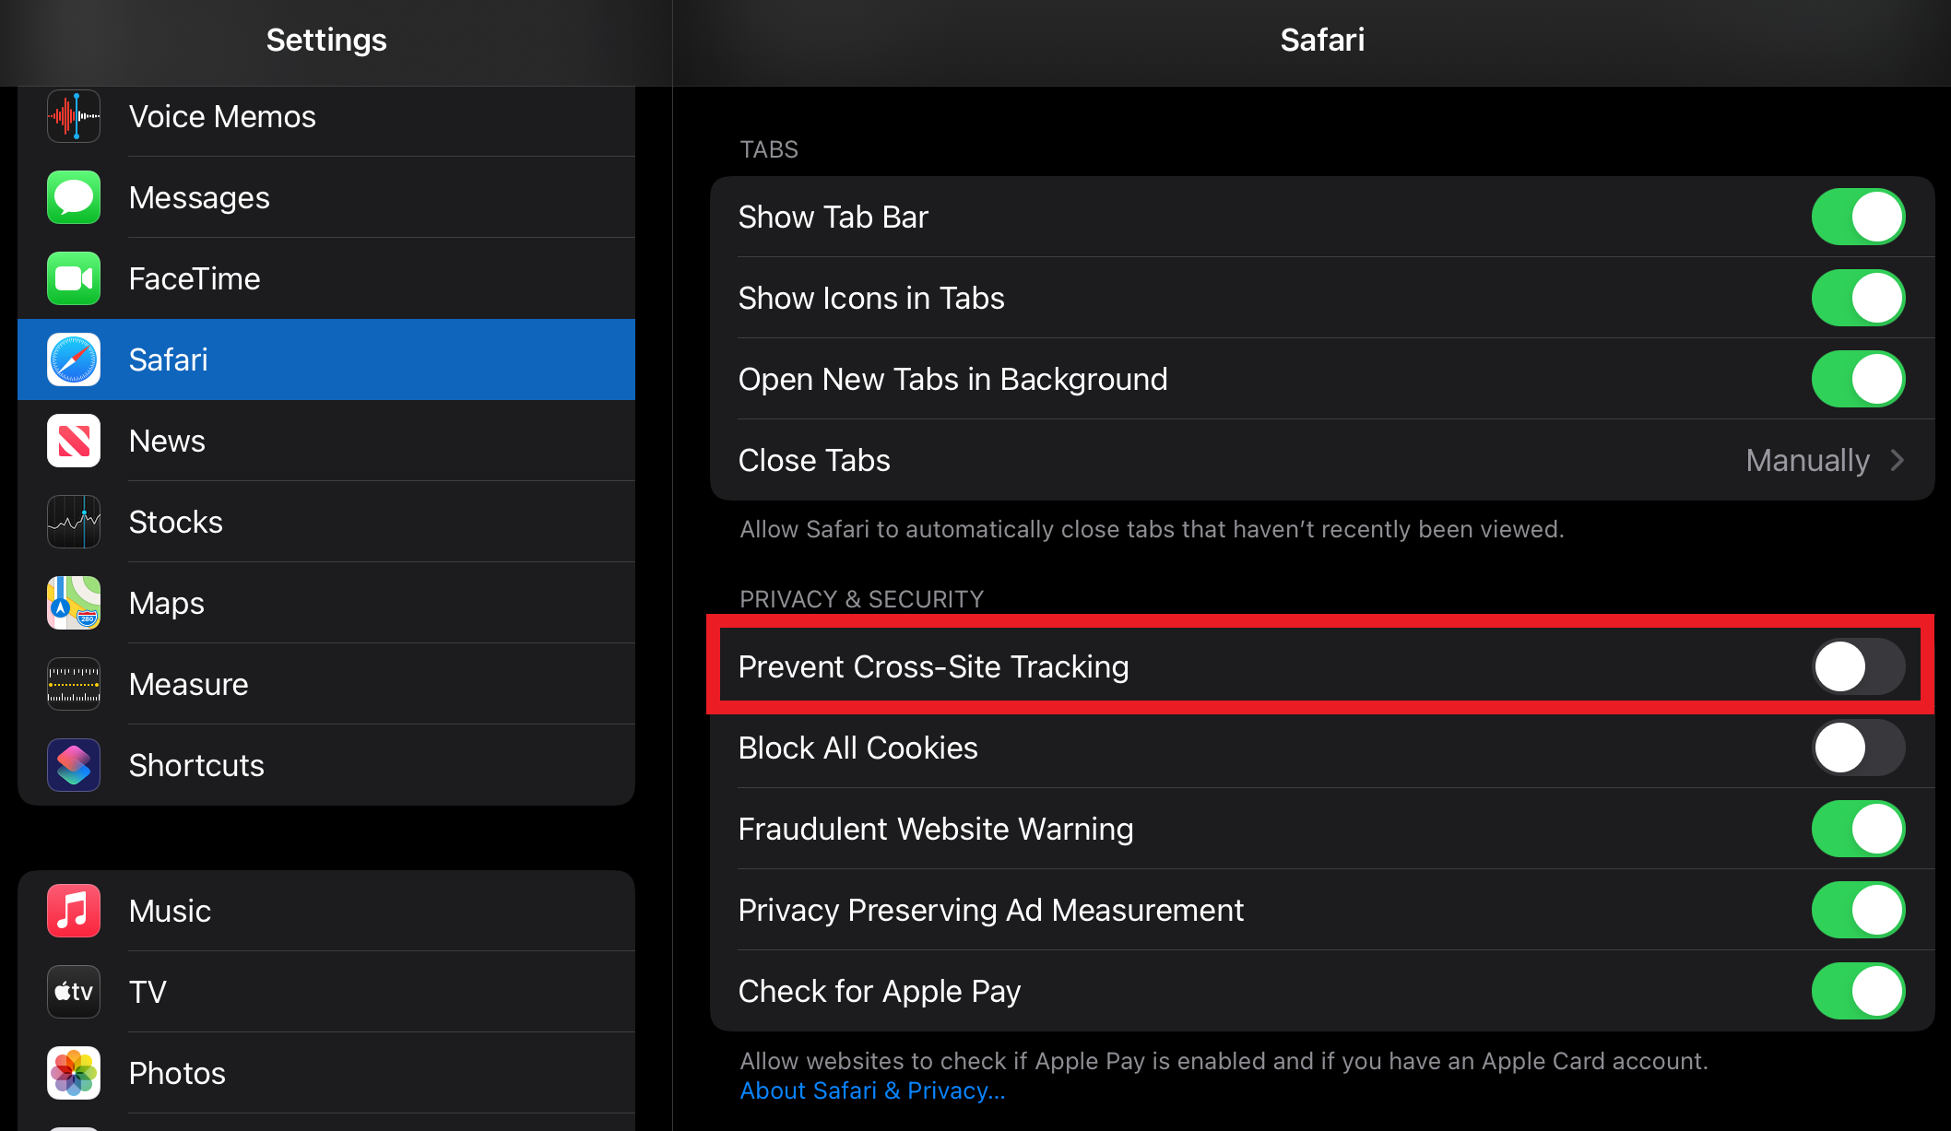The image size is (1951, 1131).
Task: Select the FaceTime camera icon
Action: [74, 278]
